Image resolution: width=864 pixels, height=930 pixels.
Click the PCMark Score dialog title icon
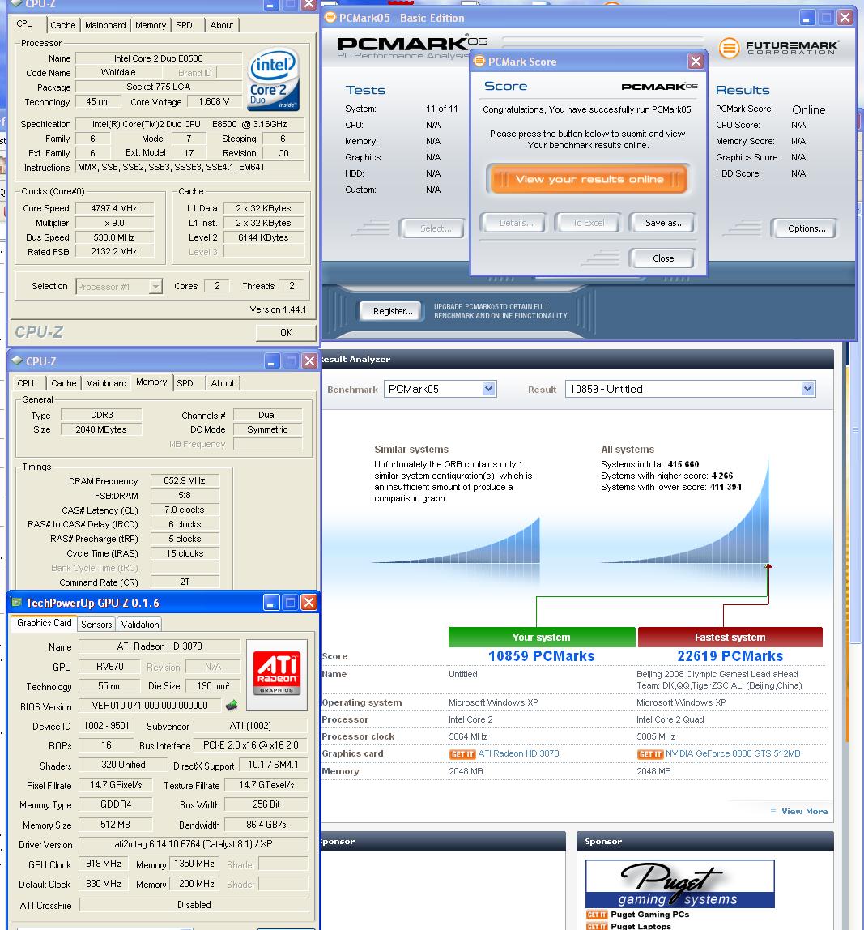coord(479,61)
